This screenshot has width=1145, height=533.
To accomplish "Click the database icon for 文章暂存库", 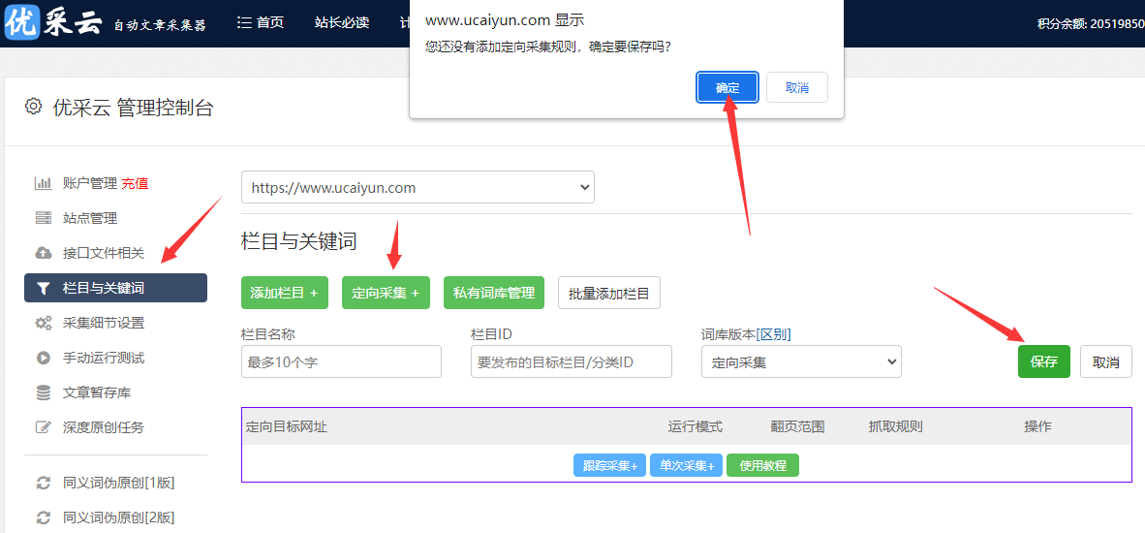I will [44, 392].
